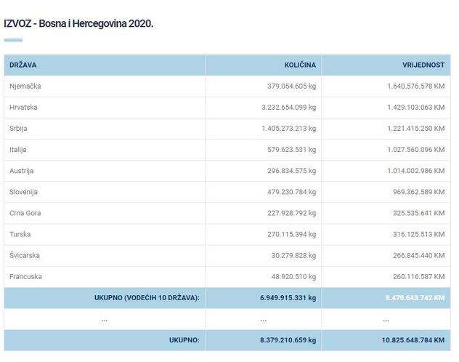Click the Crna Gora country cell
Screen dimensions: 459x362
pyautogui.click(x=25, y=213)
